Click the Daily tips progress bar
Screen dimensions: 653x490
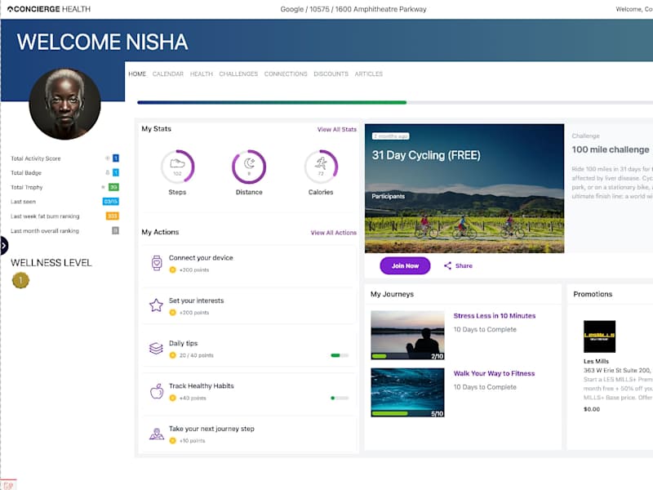point(340,355)
